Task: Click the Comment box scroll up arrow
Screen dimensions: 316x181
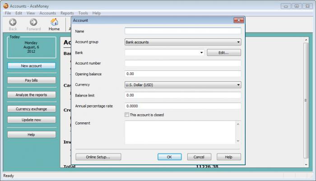Action: coord(238,124)
